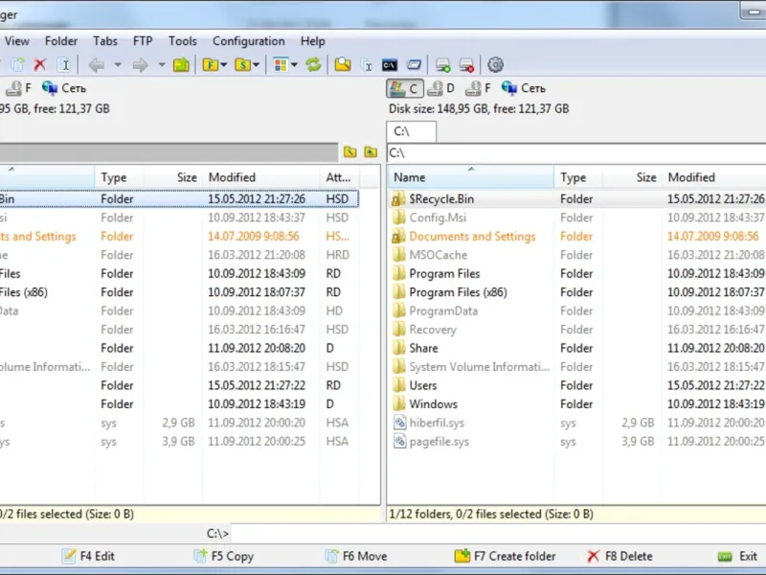The image size is (766, 575).
Task: Click the multi-rename toolbar icon
Action: tap(367, 64)
